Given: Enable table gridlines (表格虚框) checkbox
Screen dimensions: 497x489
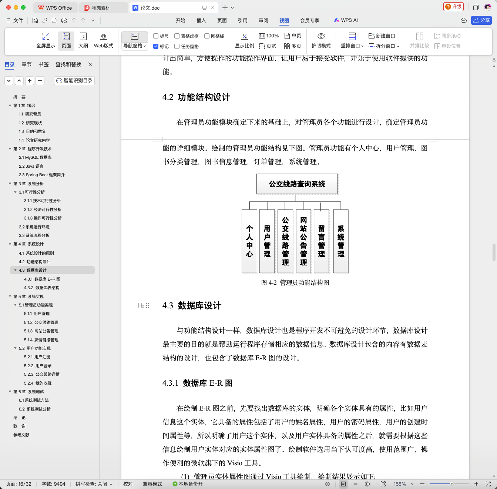Looking at the screenshot, I should [177, 36].
